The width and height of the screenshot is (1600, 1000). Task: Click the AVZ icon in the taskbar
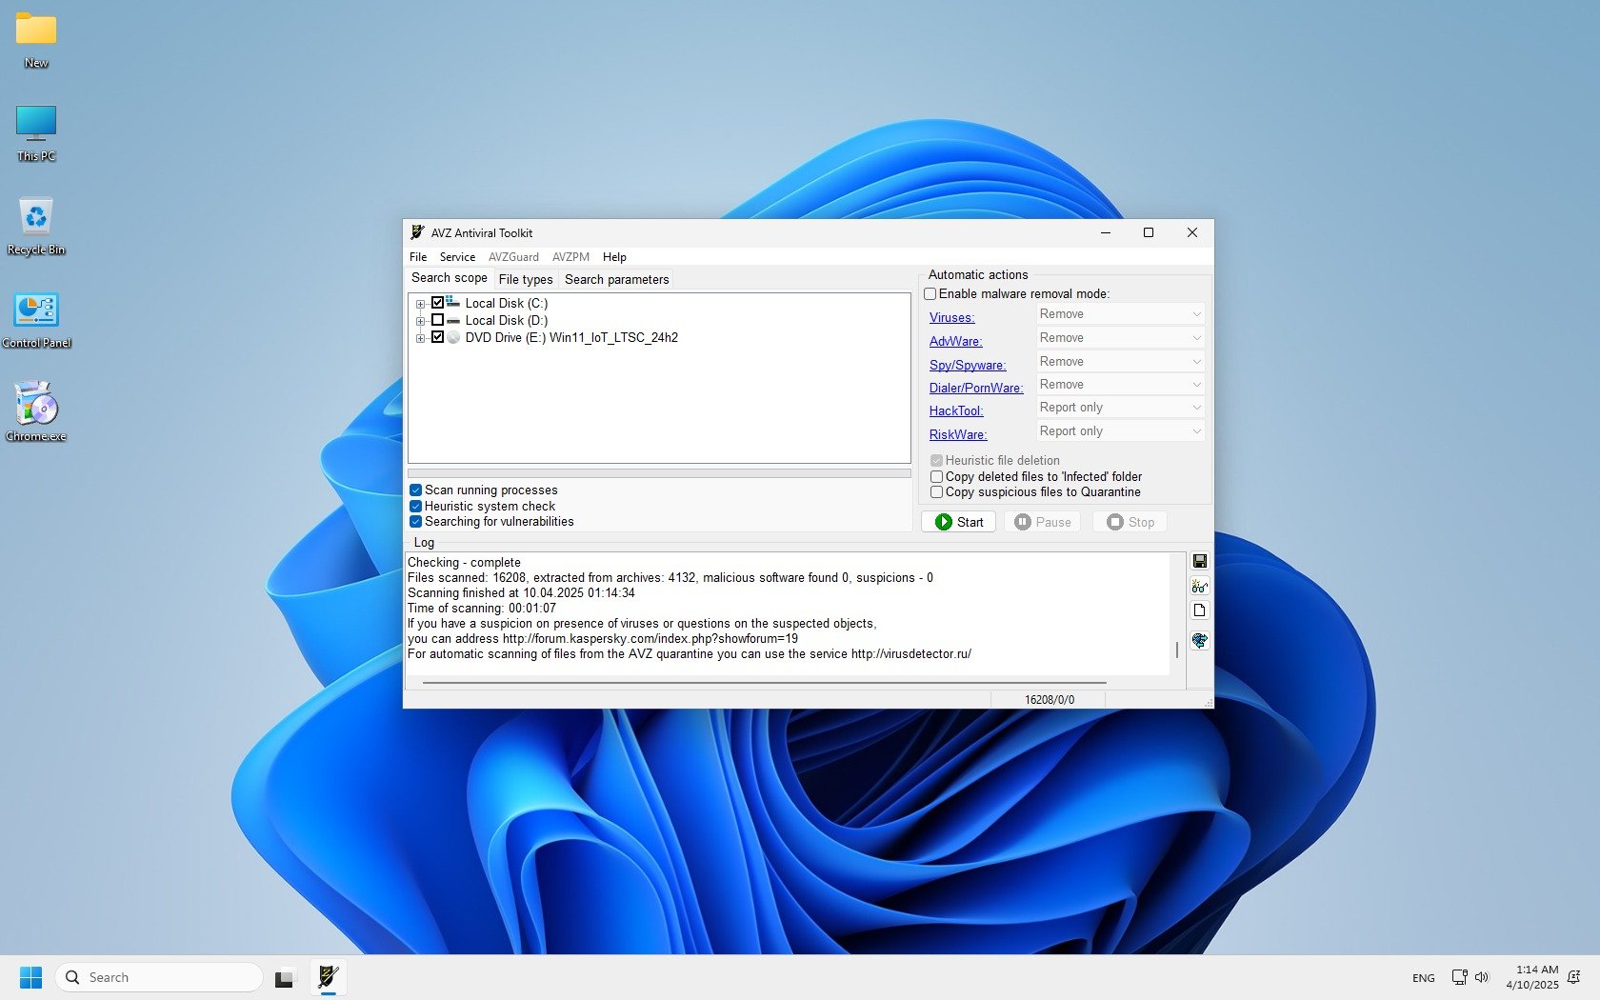(328, 977)
